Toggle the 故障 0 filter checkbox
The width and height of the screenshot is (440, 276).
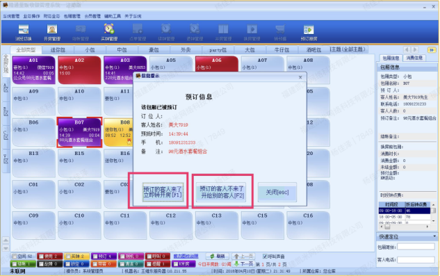point(41,264)
